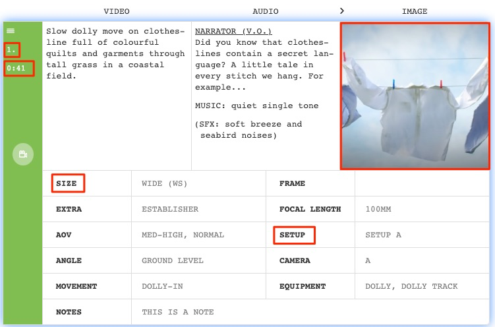Image resolution: width=495 pixels, height=327 pixels.
Task: Open the SIZE value WIDE (WS)
Action: click(165, 183)
